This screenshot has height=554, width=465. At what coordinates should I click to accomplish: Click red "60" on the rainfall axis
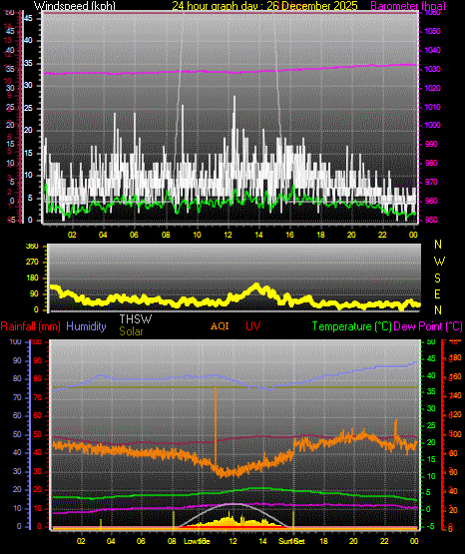point(38,416)
